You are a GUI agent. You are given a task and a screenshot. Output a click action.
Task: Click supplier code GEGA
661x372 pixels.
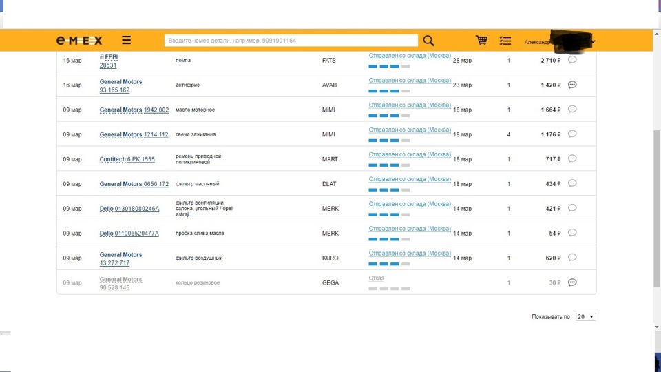click(330, 282)
